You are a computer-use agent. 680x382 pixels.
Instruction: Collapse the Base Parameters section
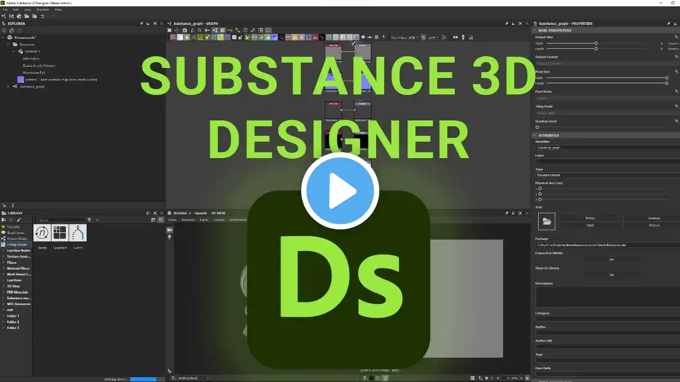coord(535,30)
